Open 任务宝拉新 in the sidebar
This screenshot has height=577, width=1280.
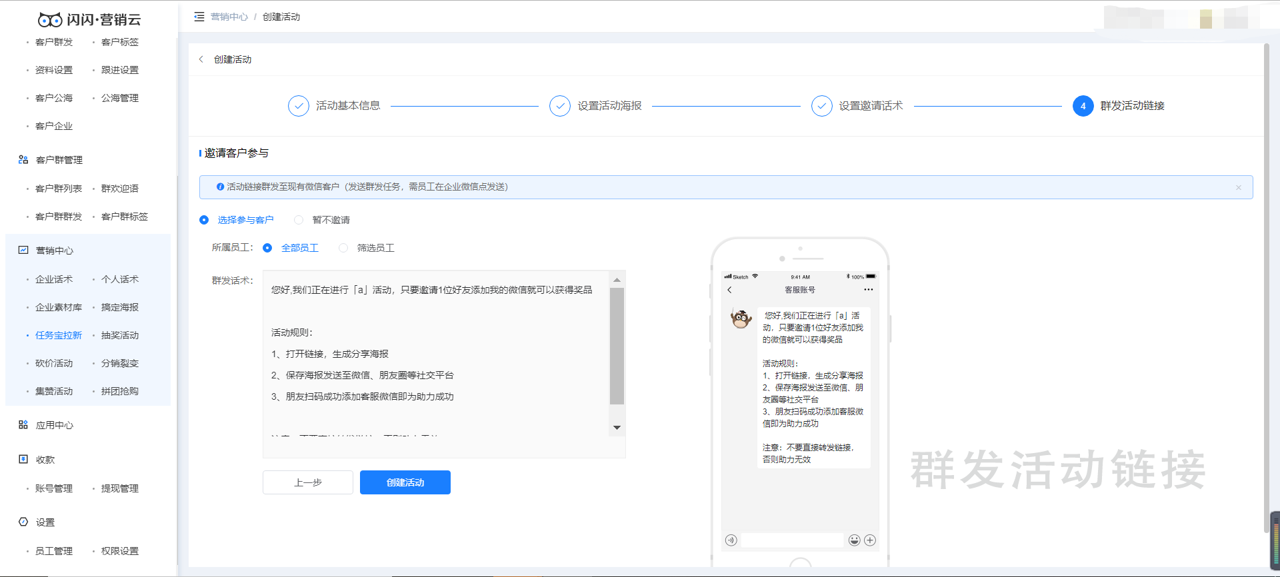59,335
